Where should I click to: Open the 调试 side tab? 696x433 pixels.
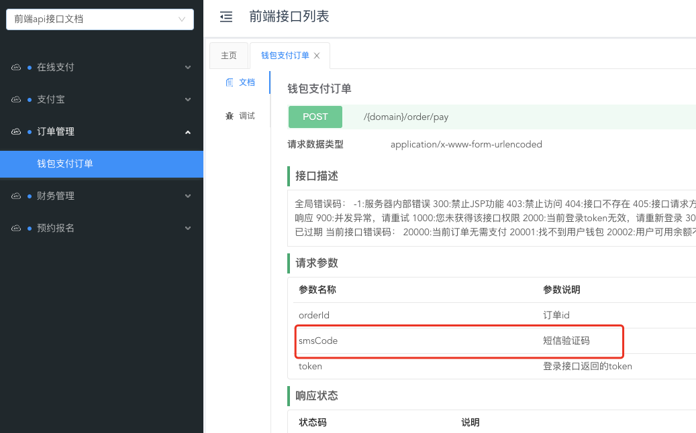(x=240, y=116)
